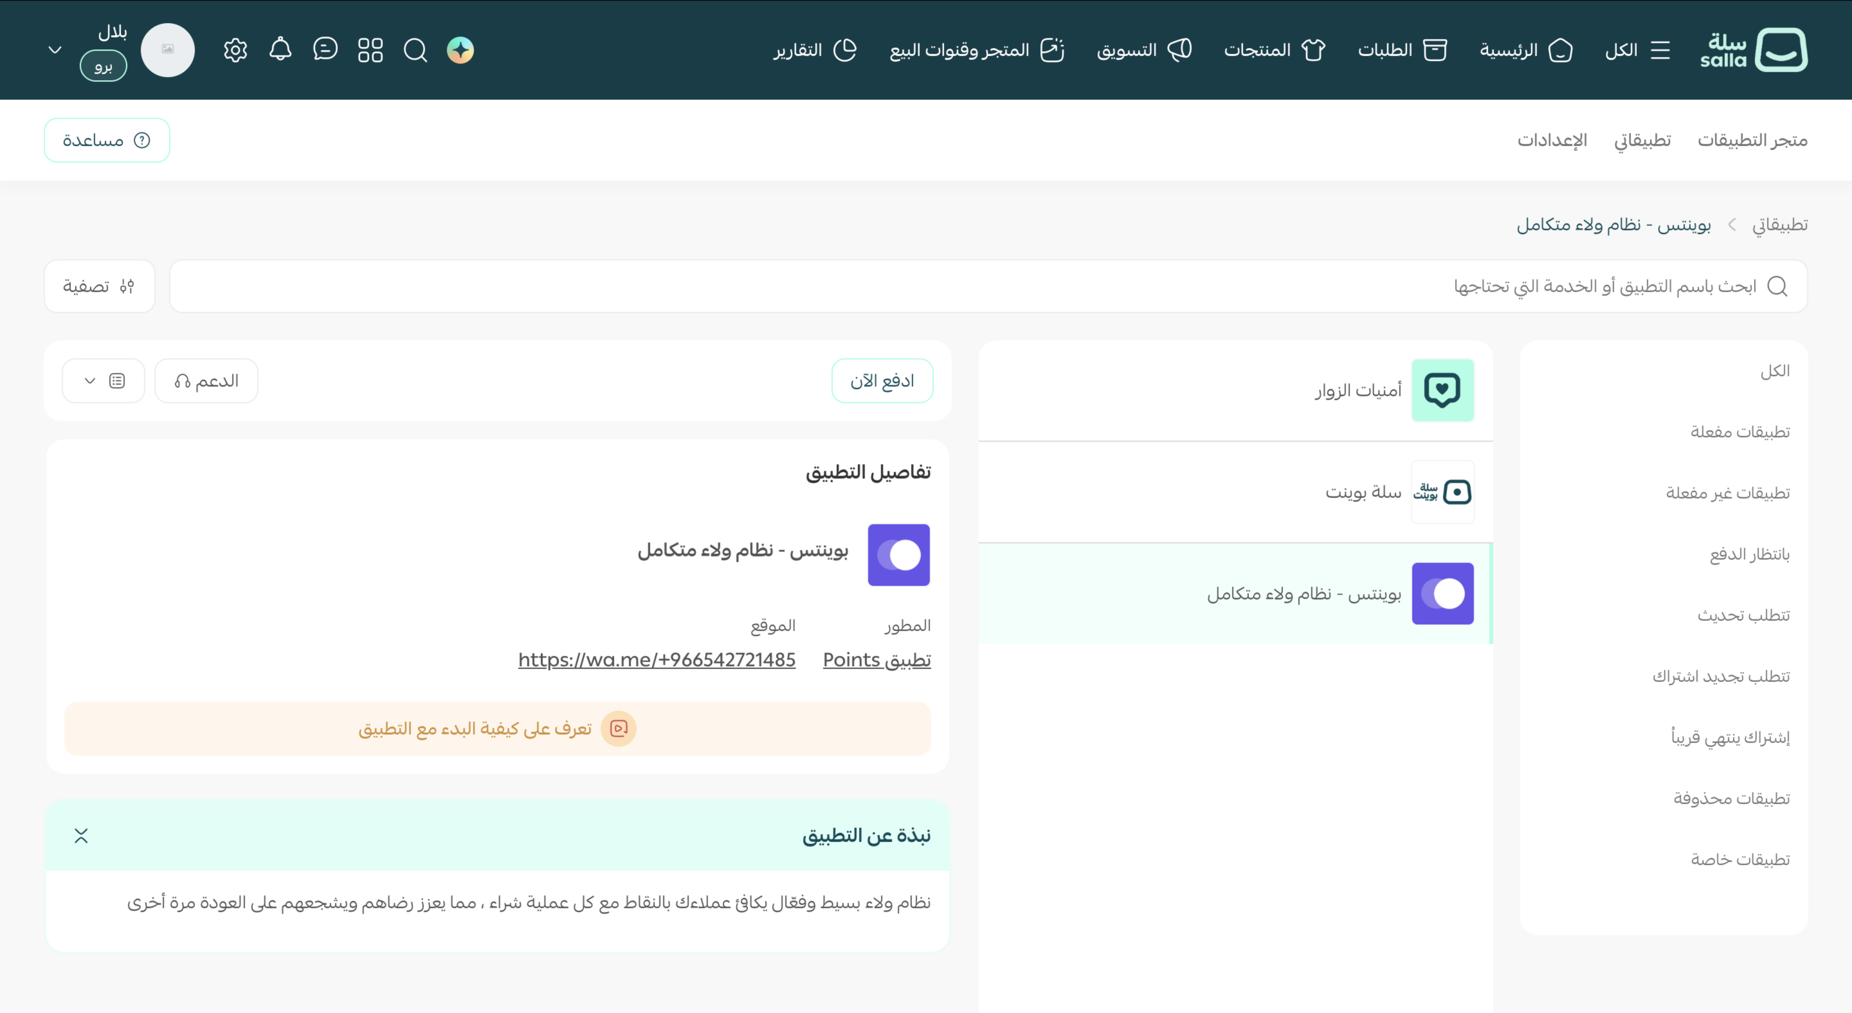Expand the account dropdown chevron
The width and height of the screenshot is (1852, 1013).
click(55, 50)
